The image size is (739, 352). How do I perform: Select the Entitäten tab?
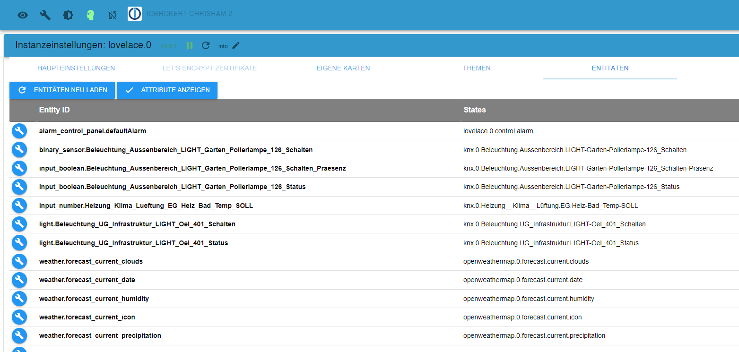pos(610,68)
